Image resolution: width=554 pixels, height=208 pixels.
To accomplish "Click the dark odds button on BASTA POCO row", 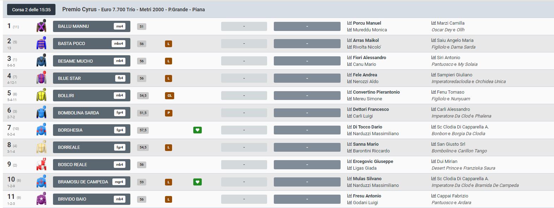I will (307, 44).
